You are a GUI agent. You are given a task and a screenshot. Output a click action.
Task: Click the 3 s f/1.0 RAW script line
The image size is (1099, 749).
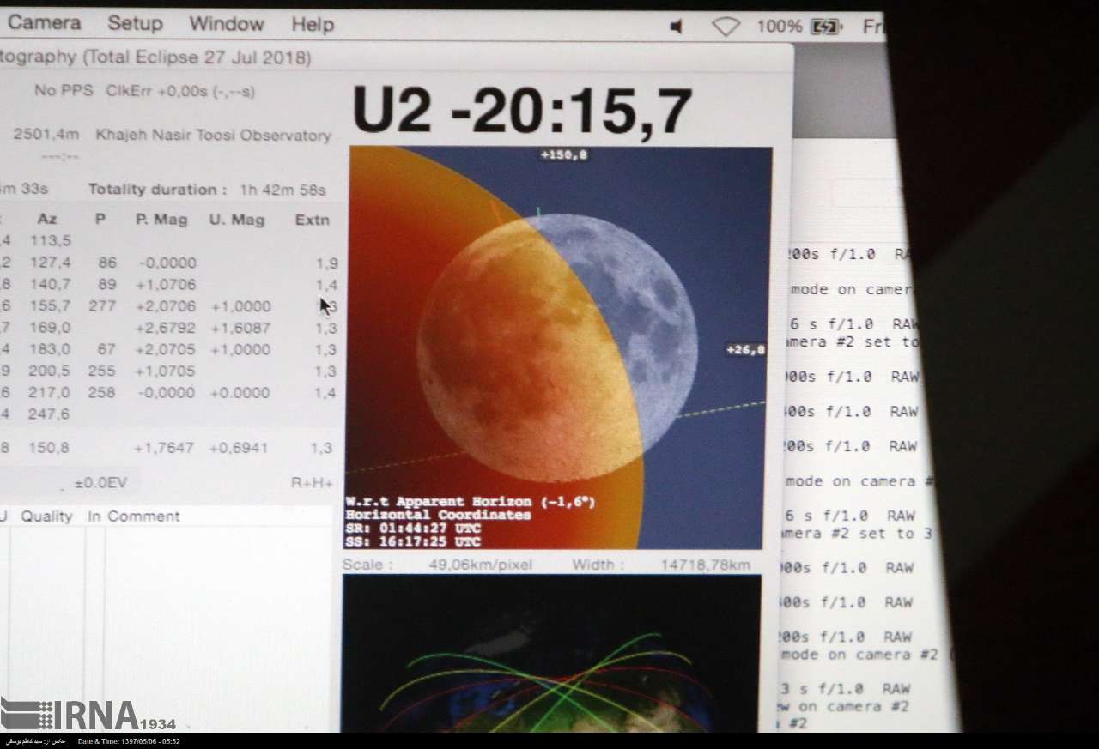coord(845,688)
